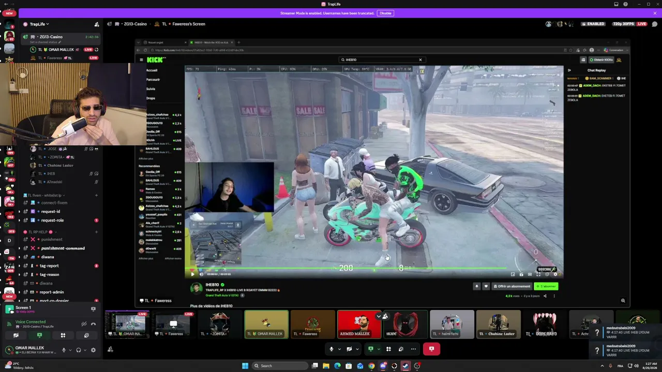Viewport: 662px width, 372px height.
Task: Hide the participants strip with the chevron
Action: (379, 316)
